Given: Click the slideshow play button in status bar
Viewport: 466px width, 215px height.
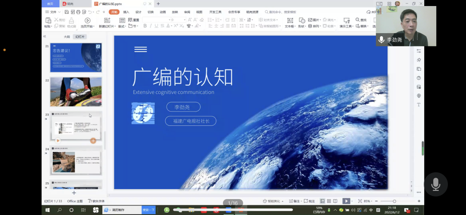Looking at the screenshot, I should (346, 201).
